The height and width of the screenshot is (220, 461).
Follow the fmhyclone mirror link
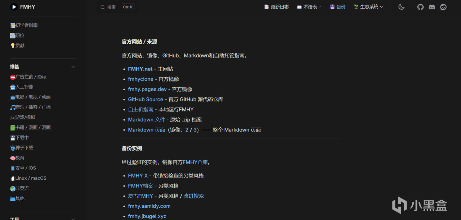coord(141,79)
